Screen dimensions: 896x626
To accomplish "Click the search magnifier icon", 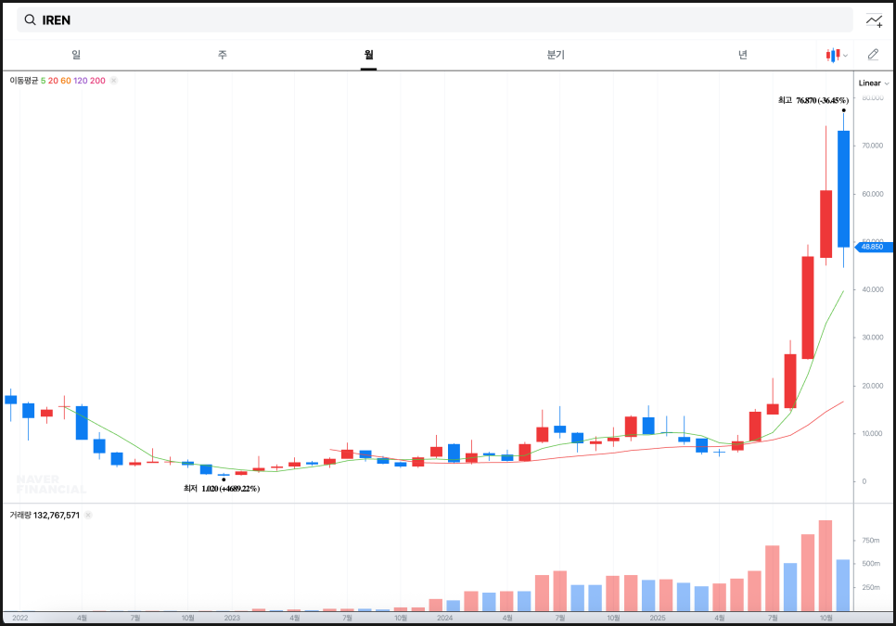I will click(30, 20).
